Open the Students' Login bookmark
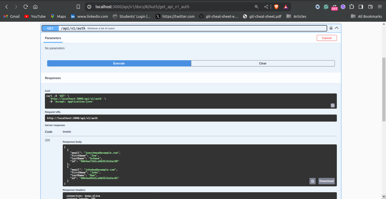Viewport: 386px width, 199px height. (x=132, y=16)
